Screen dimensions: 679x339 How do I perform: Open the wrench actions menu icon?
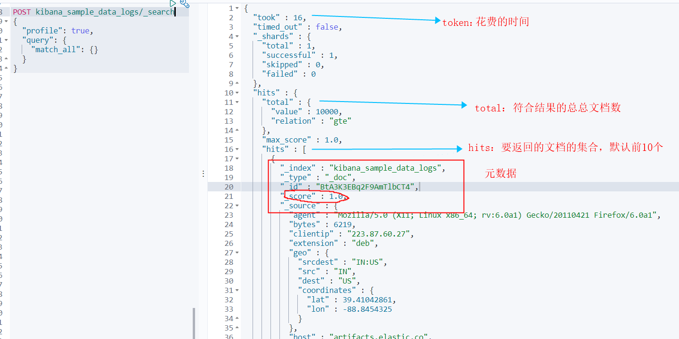pyautogui.click(x=185, y=4)
